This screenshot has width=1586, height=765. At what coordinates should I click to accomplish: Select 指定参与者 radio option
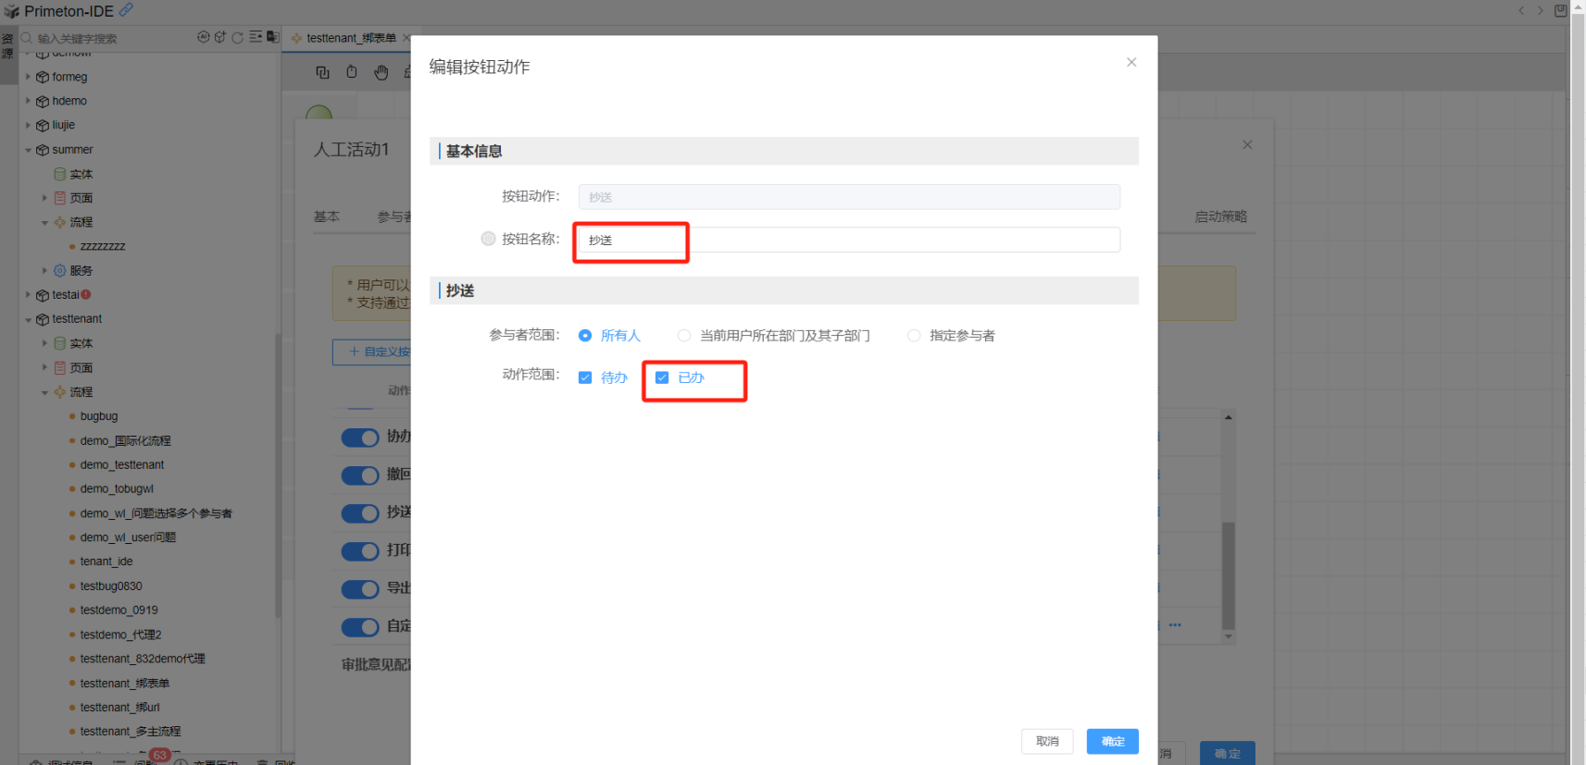pos(914,336)
